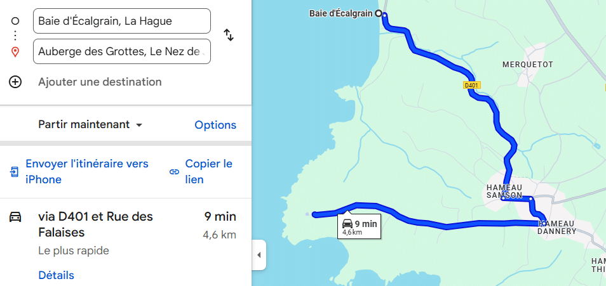
Task: Click Ajouter une destination text
Action: (x=100, y=82)
